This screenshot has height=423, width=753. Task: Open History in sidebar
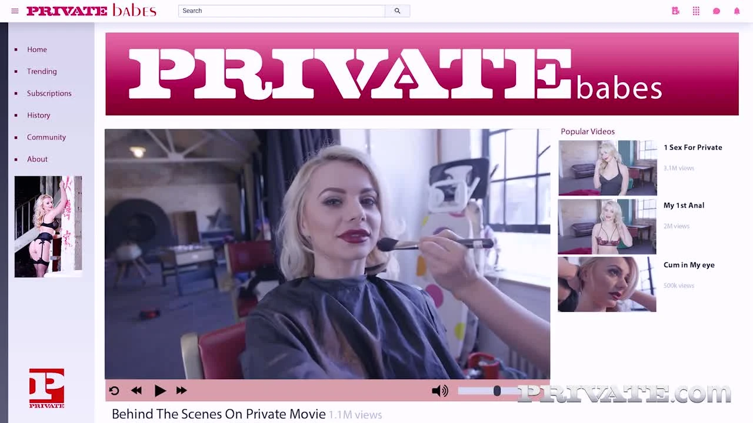tap(38, 115)
